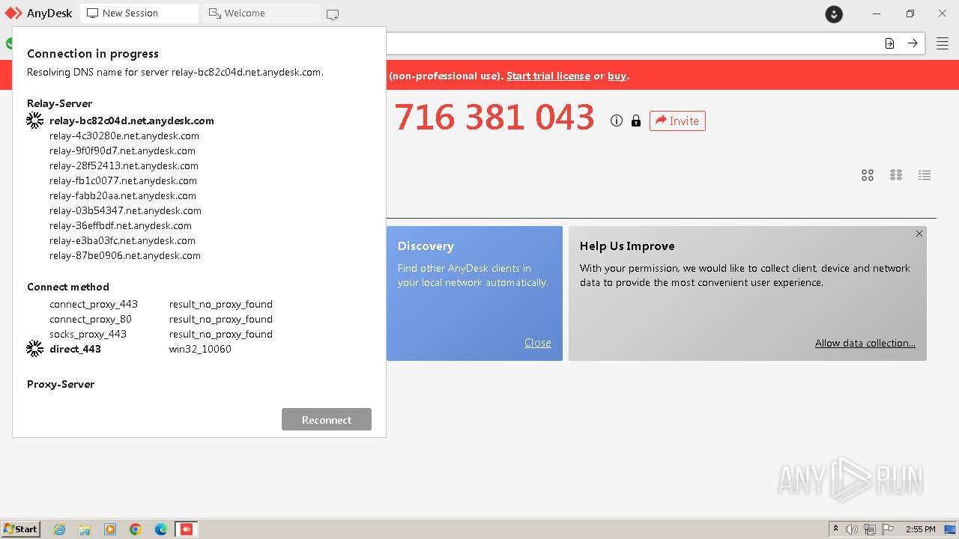Switch to the New Session tab

tap(139, 13)
